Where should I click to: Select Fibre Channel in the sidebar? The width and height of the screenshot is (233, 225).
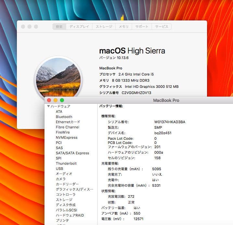(x=67, y=127)
